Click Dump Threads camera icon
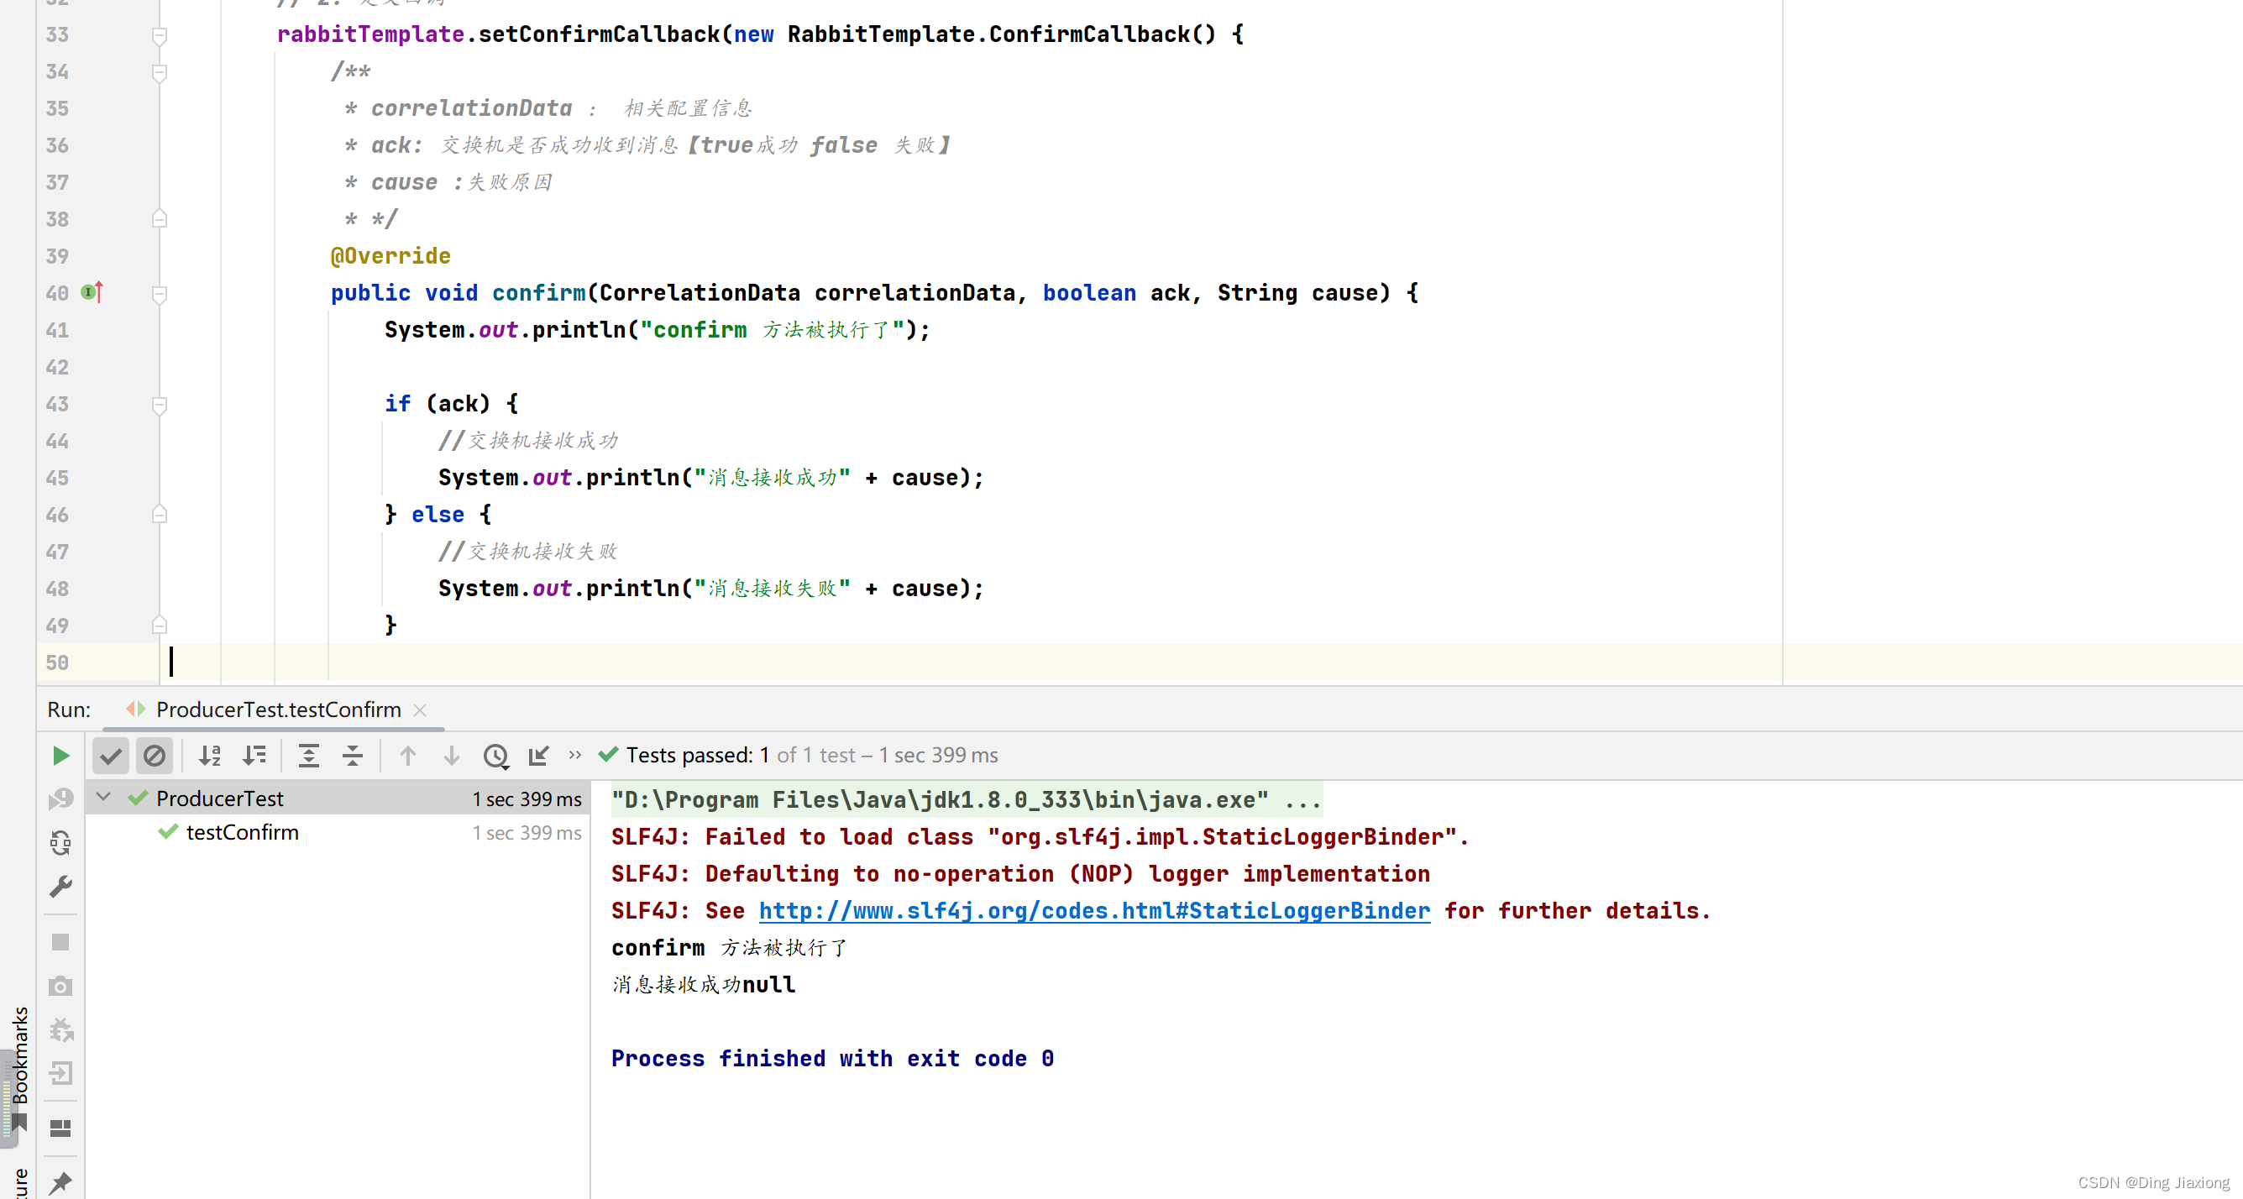The width and height of the screenshot is (2243, 1199). pos(60,986)
